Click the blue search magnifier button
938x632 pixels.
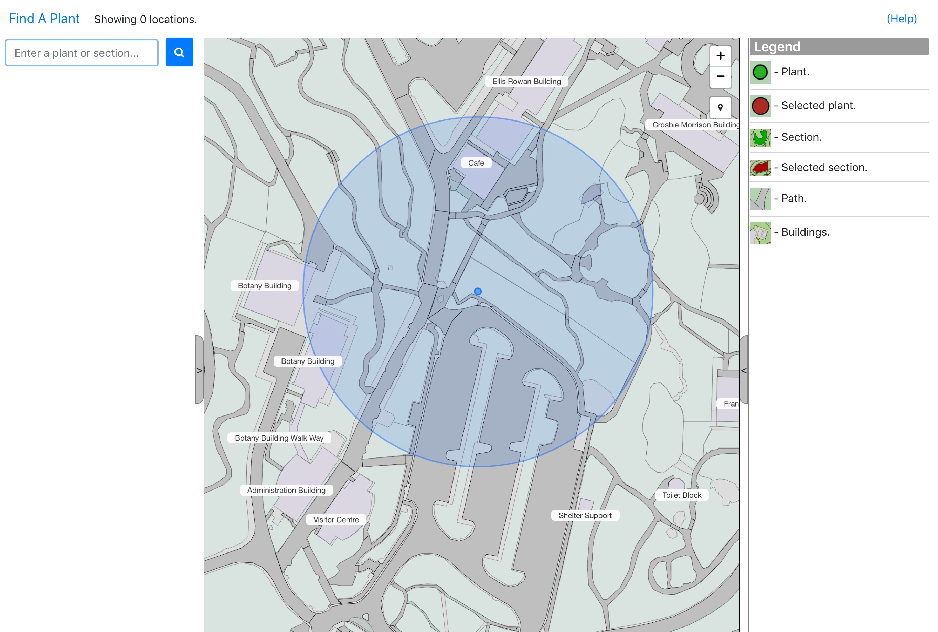179,52
